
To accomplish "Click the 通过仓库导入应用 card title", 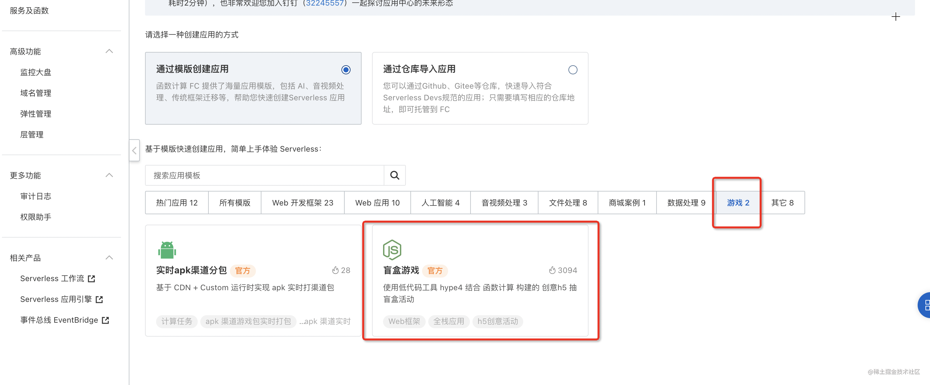I will 419,69.
